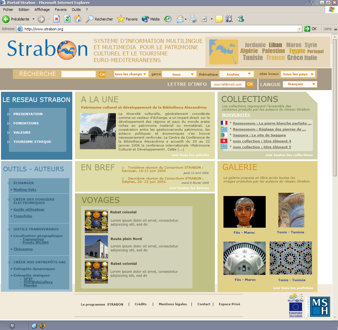The image size is (338, 330).
Task: Go to home page via house icon
Action: coord(78,19)
